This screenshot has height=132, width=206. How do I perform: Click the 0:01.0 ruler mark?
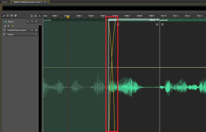pos(164,16)
